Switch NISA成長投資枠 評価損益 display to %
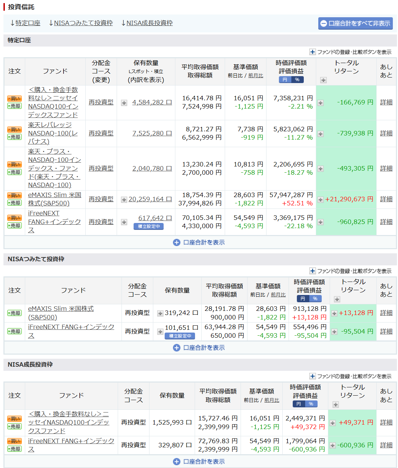This screenshot has height=468, width=398. click(x=311, y=404)
